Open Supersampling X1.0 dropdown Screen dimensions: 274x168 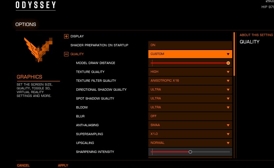coord(190,134)
